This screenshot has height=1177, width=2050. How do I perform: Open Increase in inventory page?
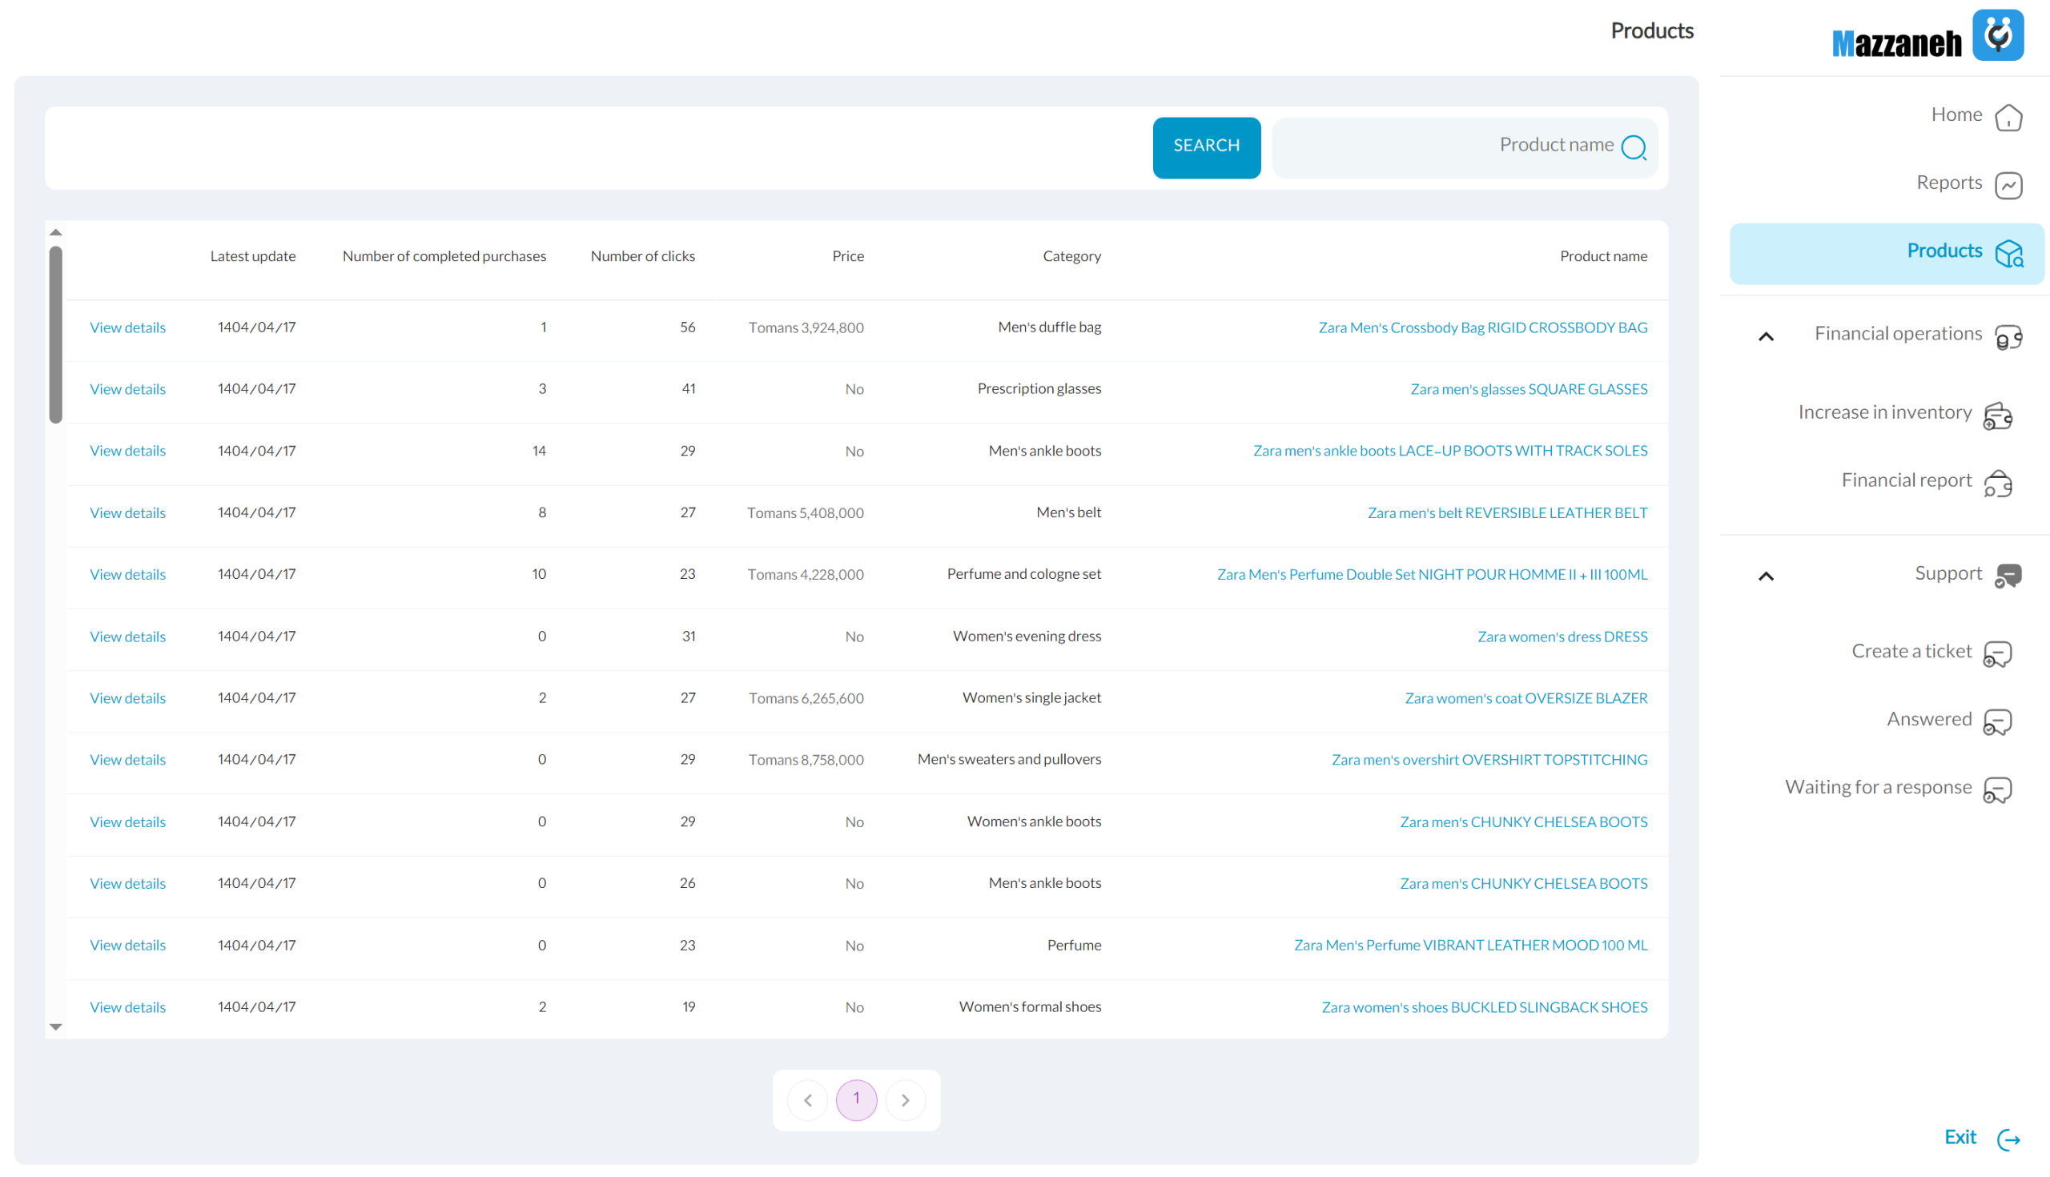point(1883,412)
